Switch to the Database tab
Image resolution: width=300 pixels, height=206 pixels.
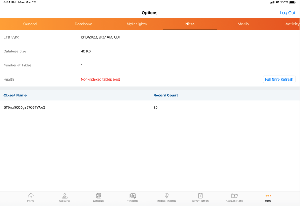(83, 24)
